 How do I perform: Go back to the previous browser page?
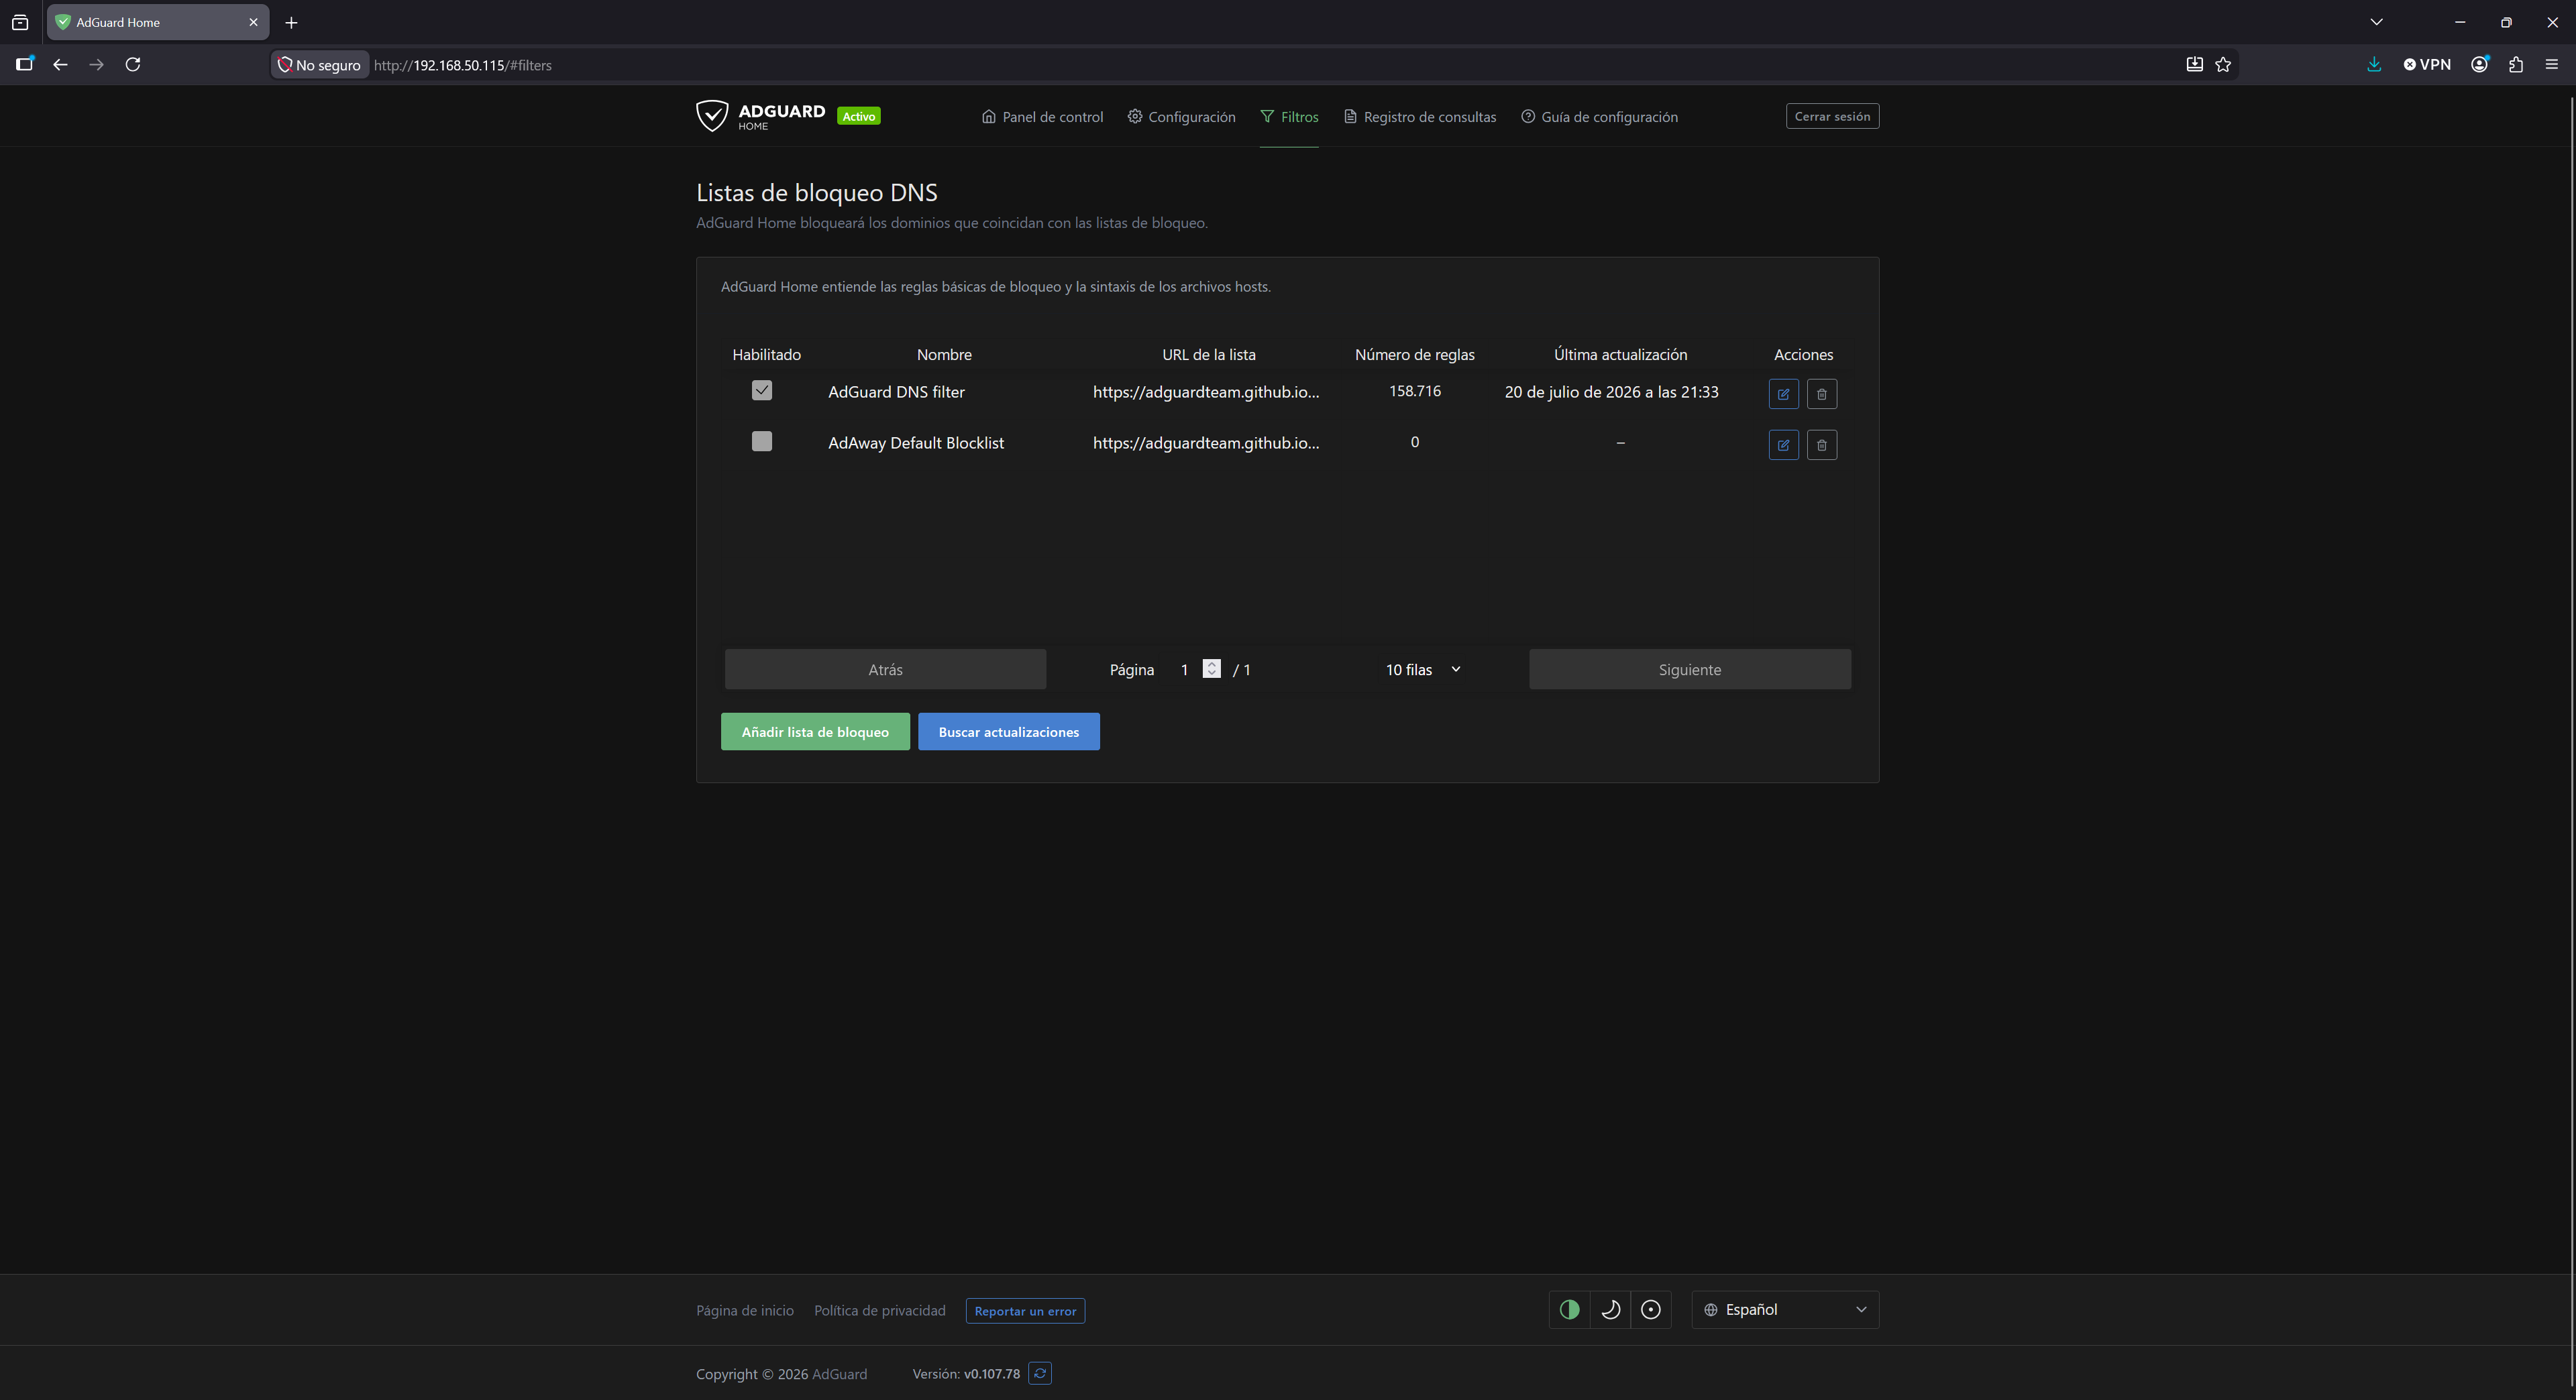[x=60, y=65]
